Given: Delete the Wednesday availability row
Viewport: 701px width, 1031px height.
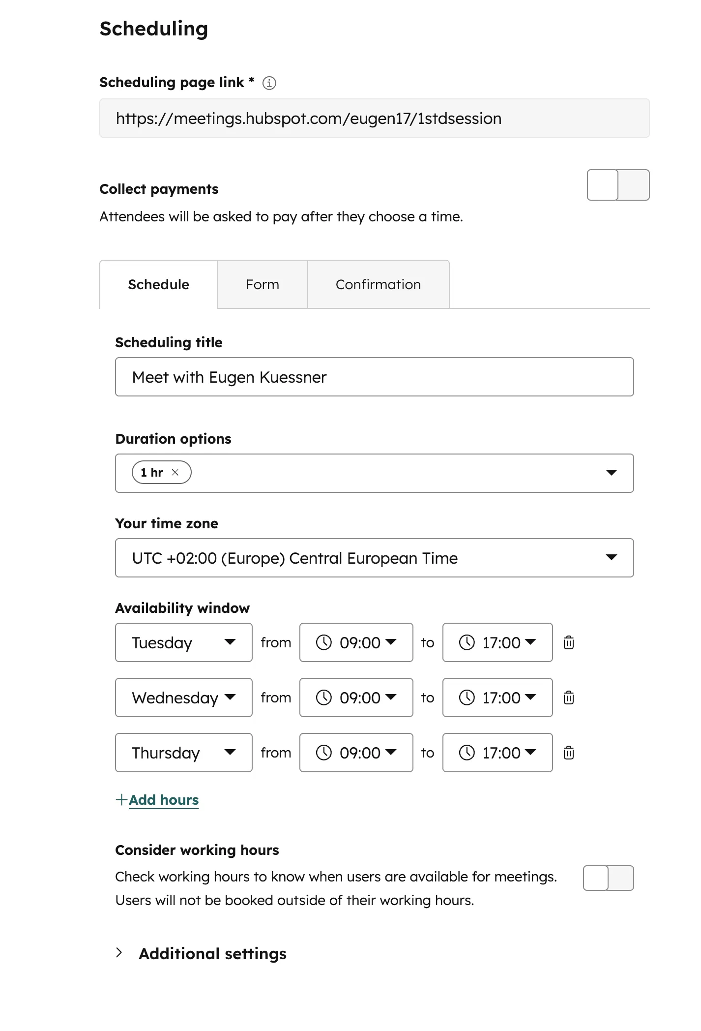Looking at the screenshot, I should tap(569, 697).
